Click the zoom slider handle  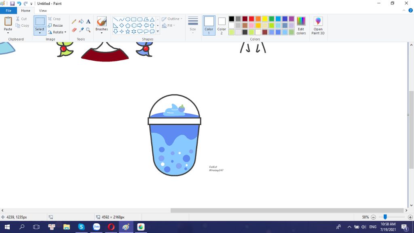[x=385, y=217]
